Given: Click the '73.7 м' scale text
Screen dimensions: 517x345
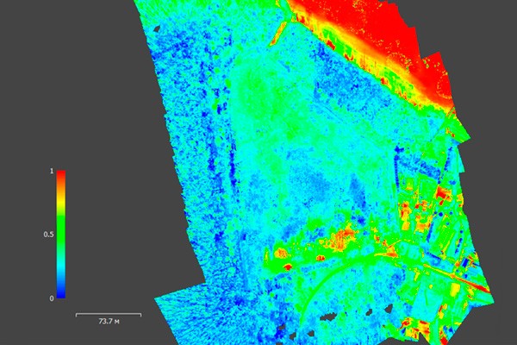Looking at the screenshot, I should pos(109,321).
